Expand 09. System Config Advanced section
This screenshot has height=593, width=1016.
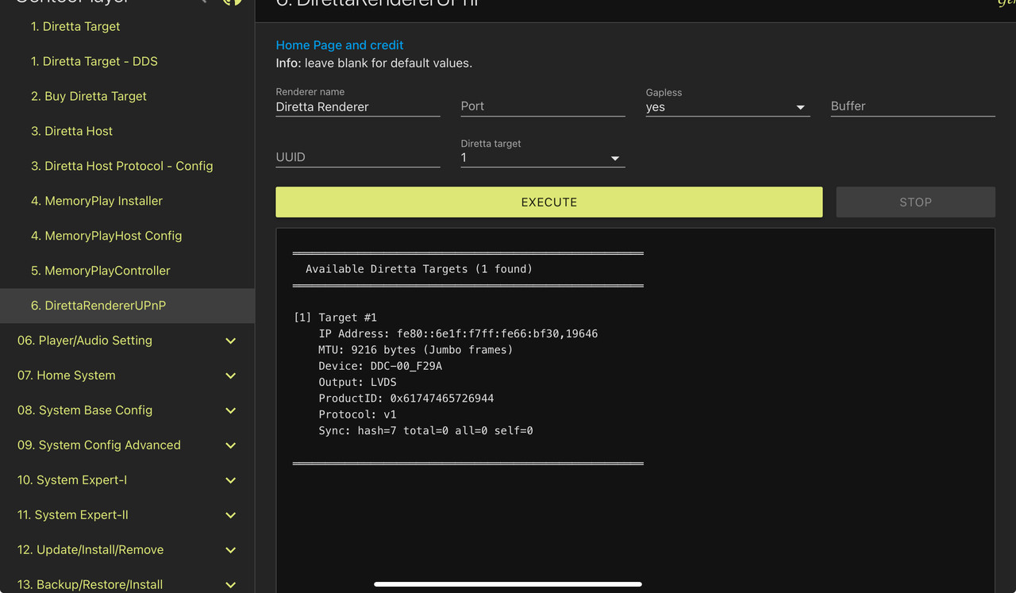click(127, 445)
